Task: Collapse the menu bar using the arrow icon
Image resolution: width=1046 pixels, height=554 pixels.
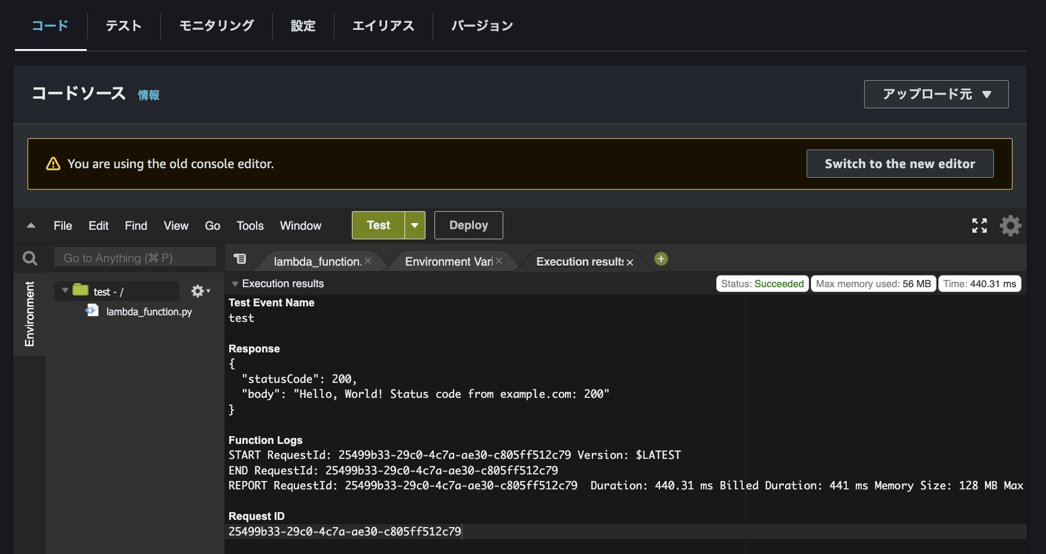Action: [x=31, y=226]
